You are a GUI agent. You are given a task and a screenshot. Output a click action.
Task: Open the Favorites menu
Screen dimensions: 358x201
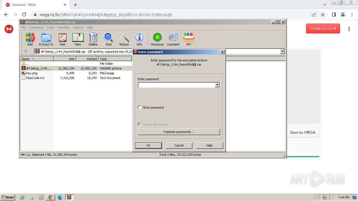(x=63, y=27)
